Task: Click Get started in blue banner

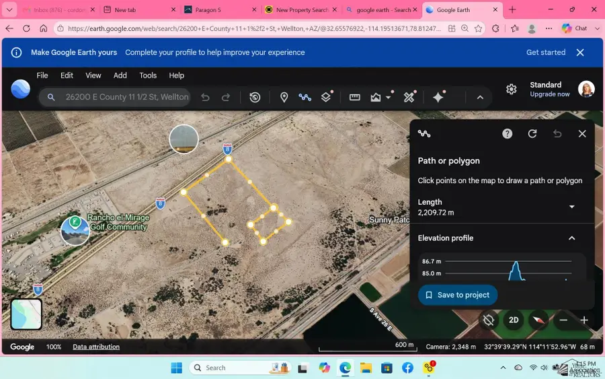Action: pyautogui.click(x=546, y=52)
